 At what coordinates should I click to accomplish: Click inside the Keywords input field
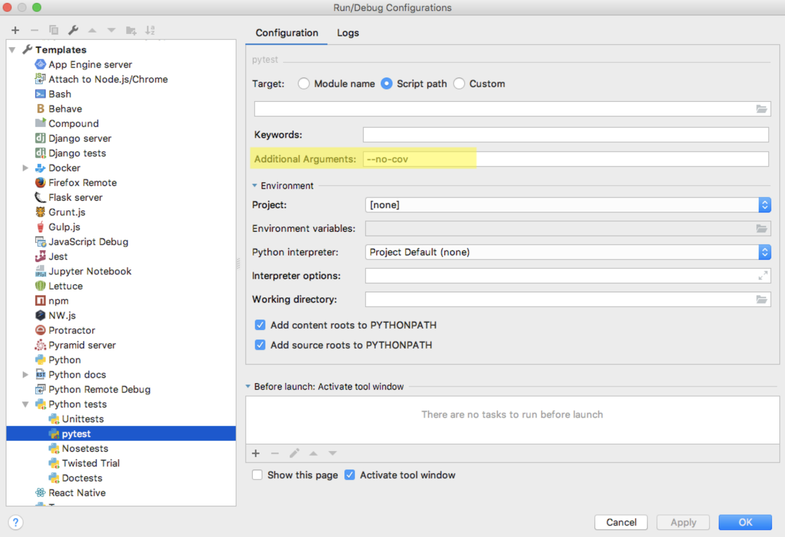563,135
